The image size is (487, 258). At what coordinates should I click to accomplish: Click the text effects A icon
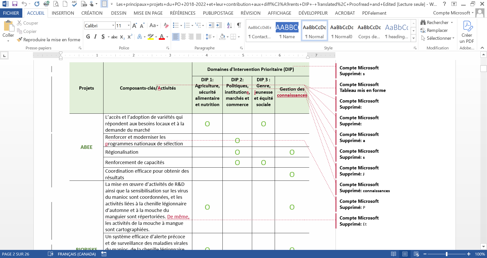[140, 37]
